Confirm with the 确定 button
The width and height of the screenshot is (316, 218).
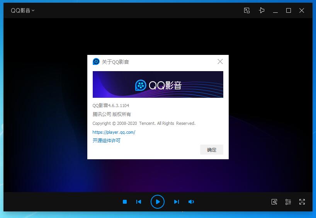coord(212,150)
